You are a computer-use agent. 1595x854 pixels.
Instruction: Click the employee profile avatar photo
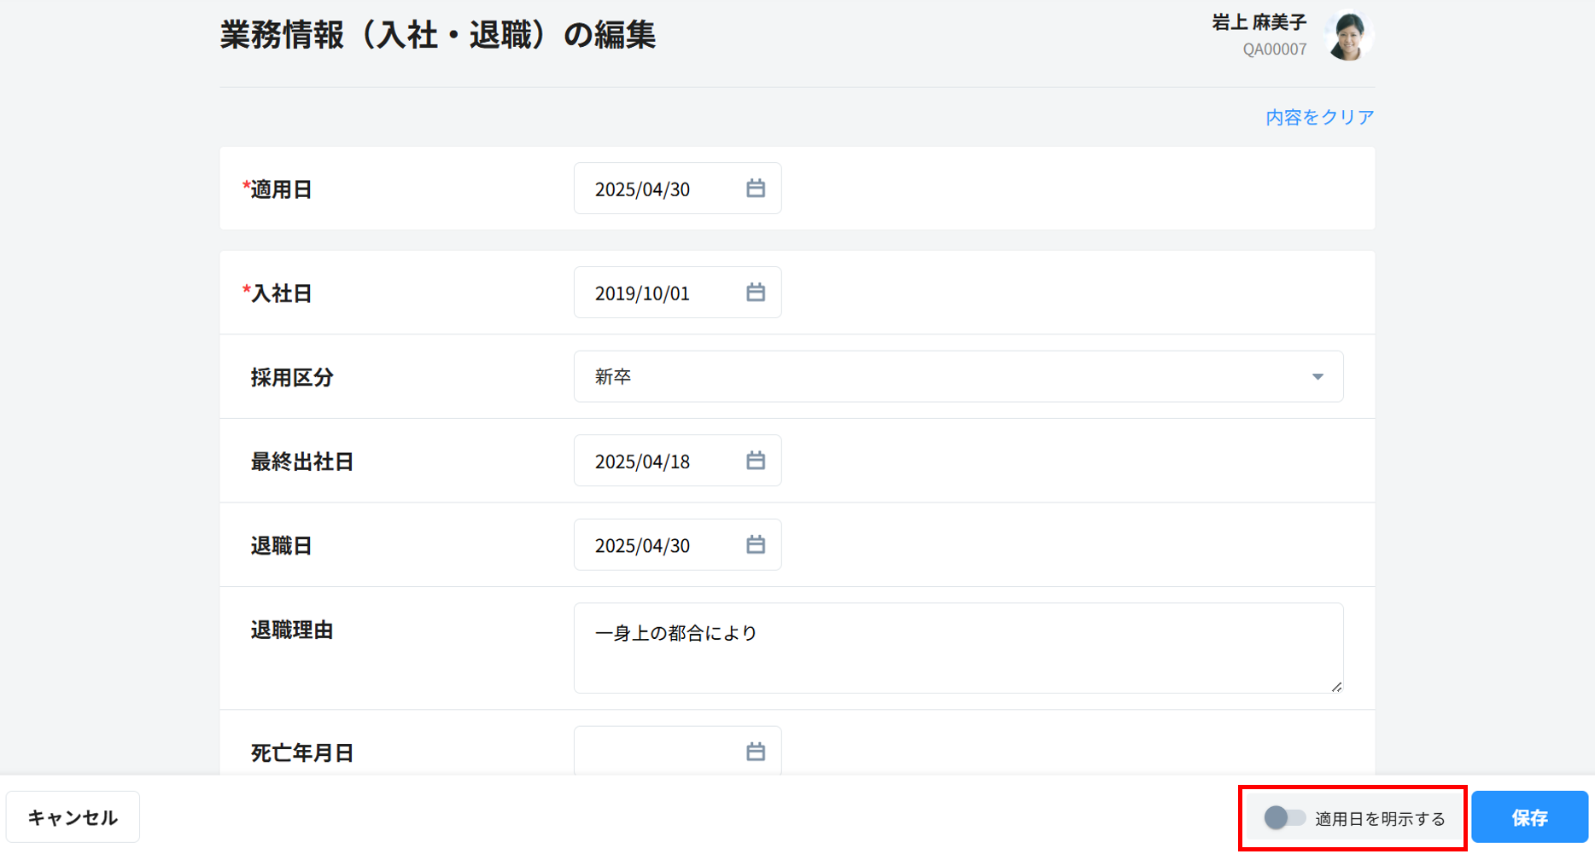click(1347, 36)
